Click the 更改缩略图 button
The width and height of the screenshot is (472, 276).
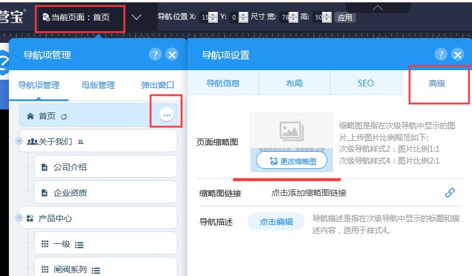292,161
